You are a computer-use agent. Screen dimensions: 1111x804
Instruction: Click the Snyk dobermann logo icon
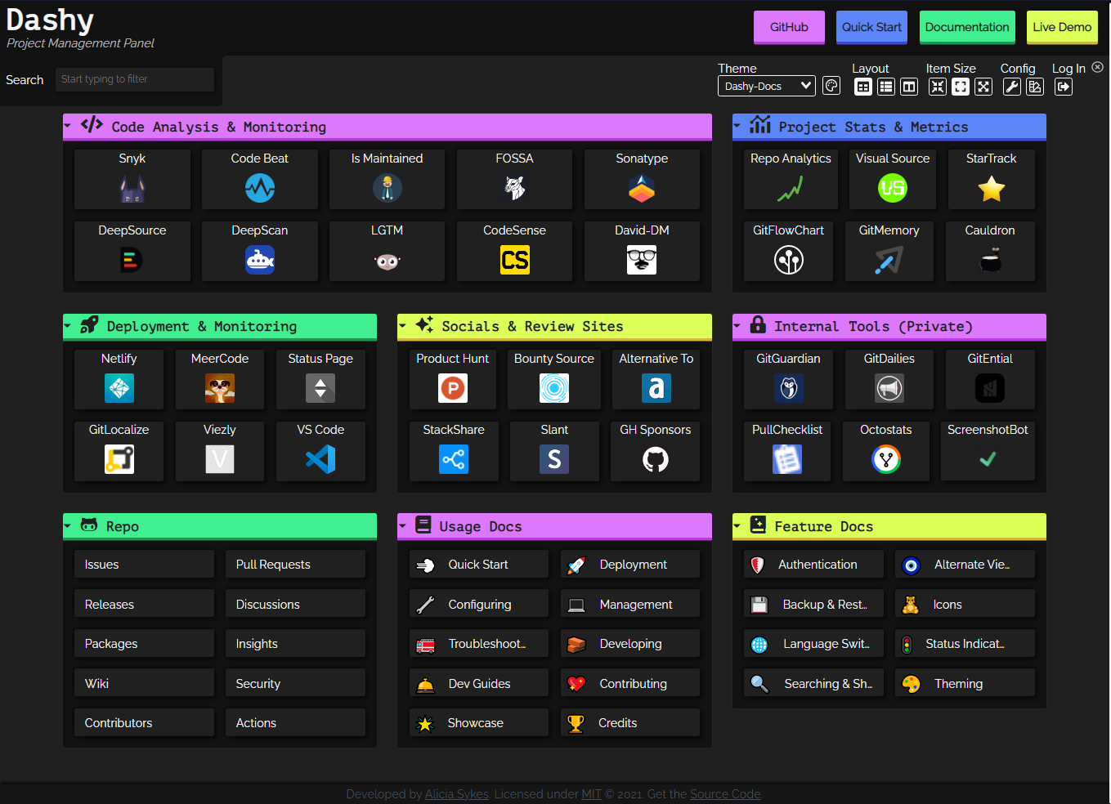pyautogui.click(x=132, y=188)
